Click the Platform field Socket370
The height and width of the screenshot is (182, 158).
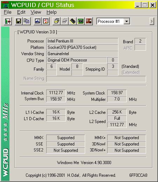coord(82,47)
